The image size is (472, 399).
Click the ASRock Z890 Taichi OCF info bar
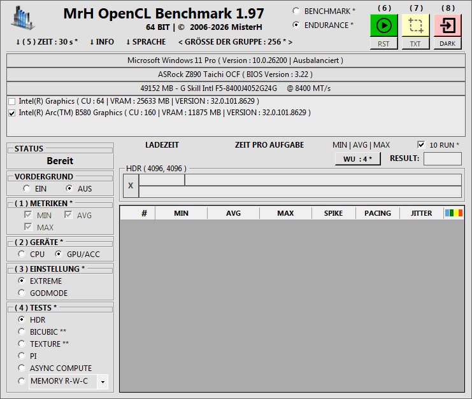point(236,74)
